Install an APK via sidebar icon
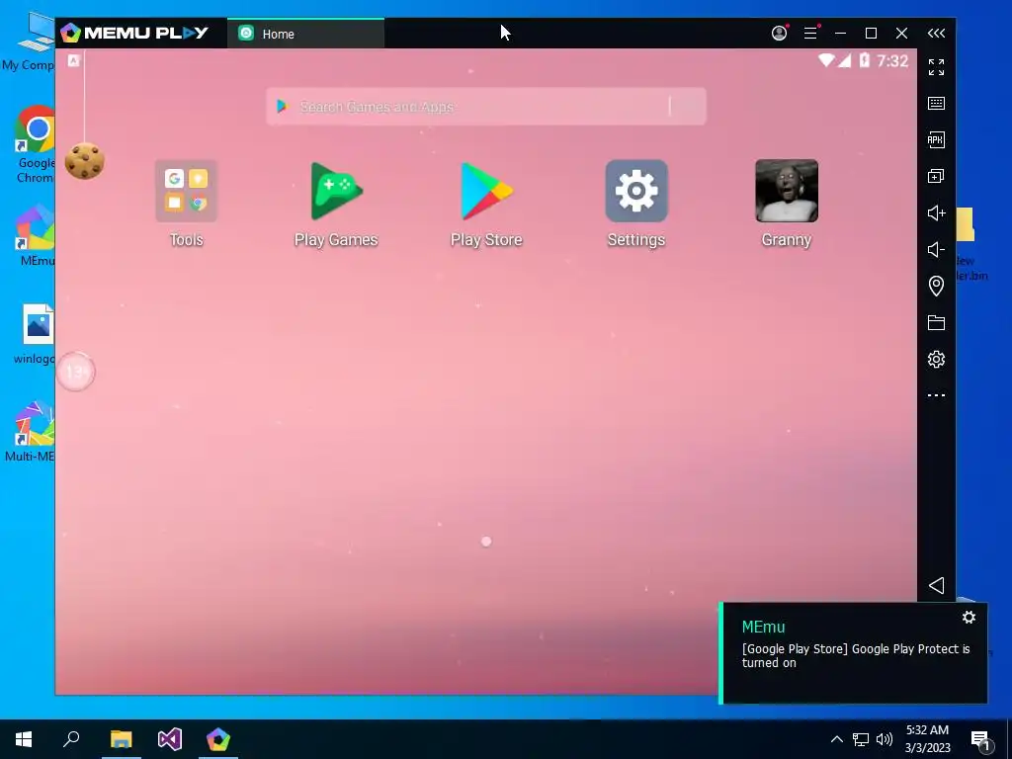The width and height of the screenshot is (1012, 759). (936, 139)
